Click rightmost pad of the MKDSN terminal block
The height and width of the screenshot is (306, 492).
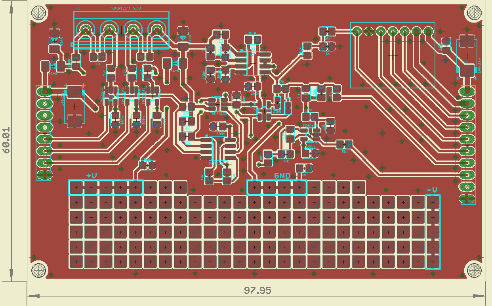pyautogui.click(x=157, y=30)
